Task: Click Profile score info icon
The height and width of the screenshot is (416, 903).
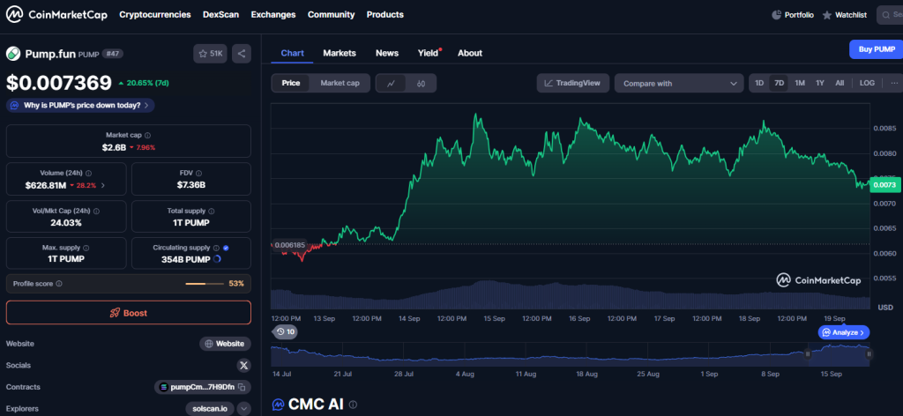Action: click(x=59, y=284)
